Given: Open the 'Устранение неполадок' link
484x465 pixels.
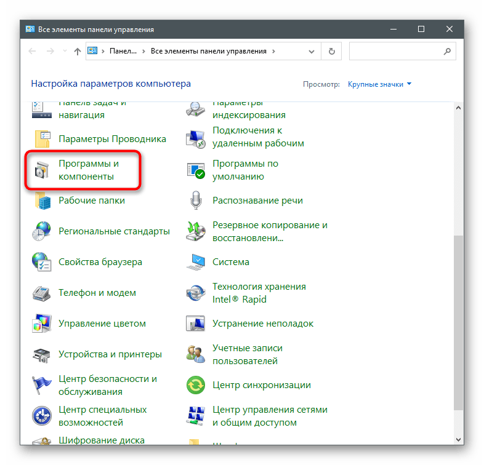Looking at the screenshot, I should tap(263, 324).
